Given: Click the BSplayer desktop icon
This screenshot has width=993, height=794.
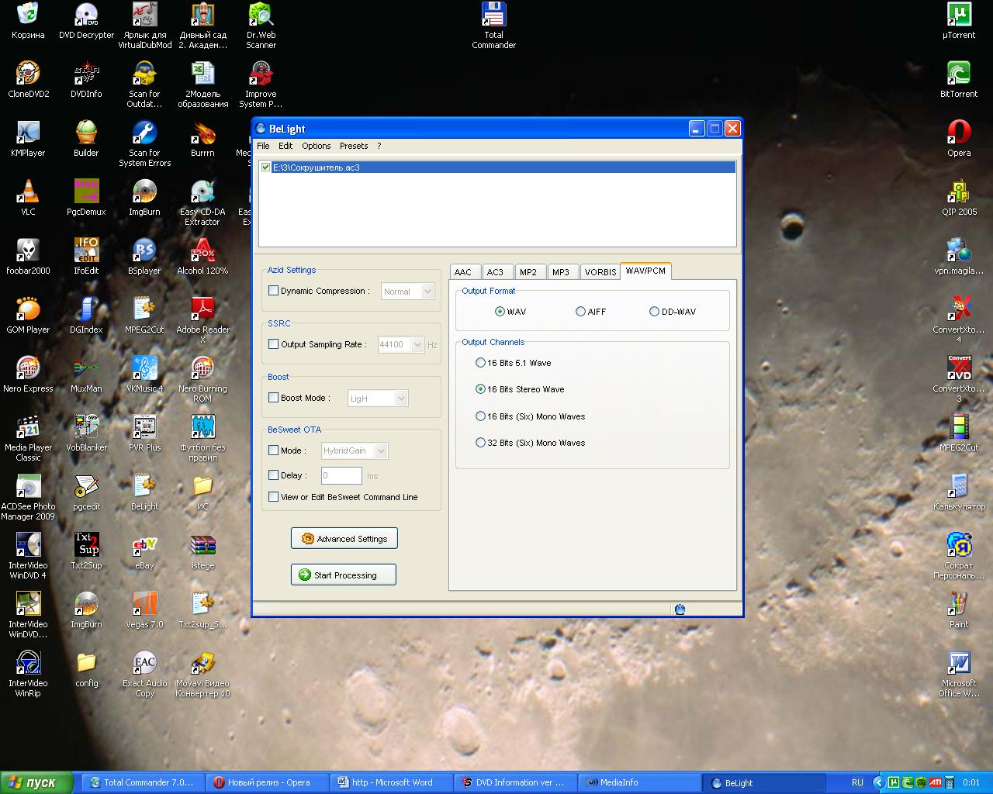Looking at the screenshot, I should point(144,257).
